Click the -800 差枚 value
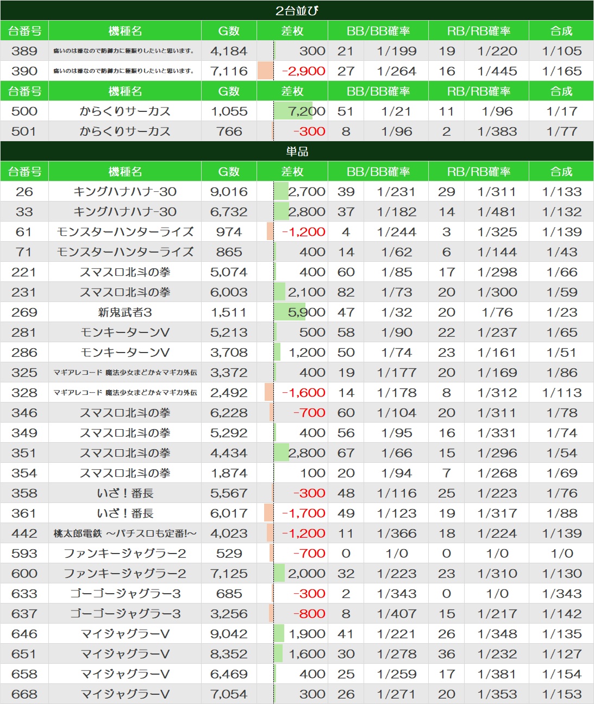Image resolution: width=594 pixels, height=704 pixels. 309,614
